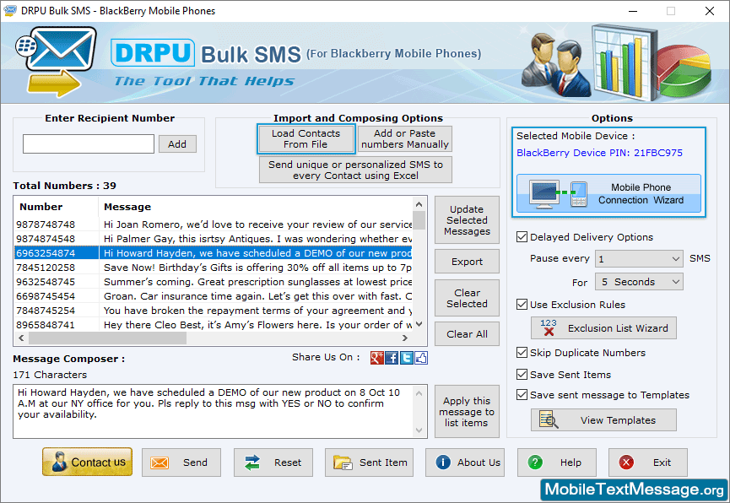Click the 171 Characters counter
Image resolution: width=730 pixels, height=503 pixels.
[x=50, y=375]
